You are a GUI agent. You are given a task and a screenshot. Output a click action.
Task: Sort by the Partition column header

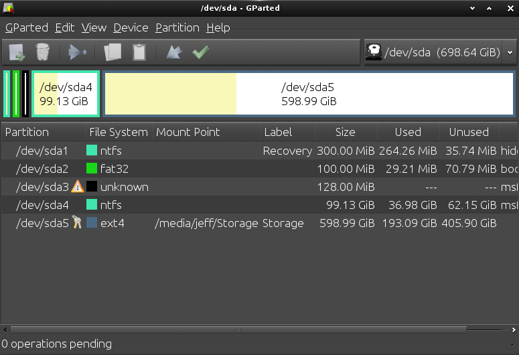44,132
